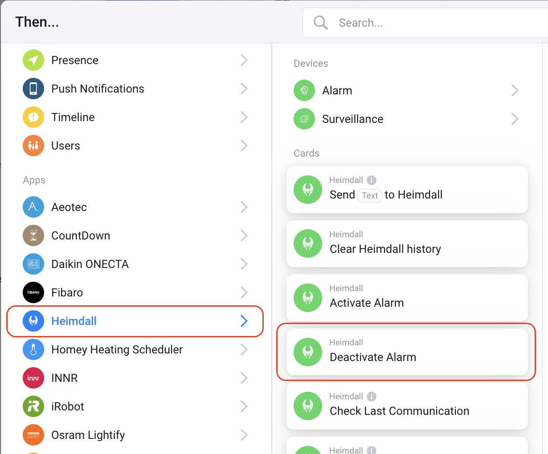Image resolution: width=548 pixels, height=454 pixels.
Task: Open the iRobot label
Action: point(68,406)
